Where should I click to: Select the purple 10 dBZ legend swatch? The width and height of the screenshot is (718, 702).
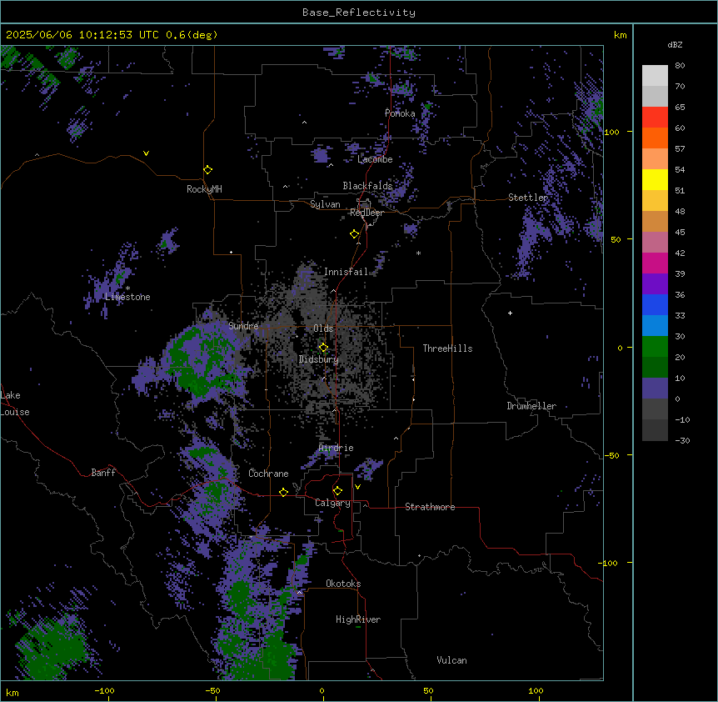(x=655, y=389)
